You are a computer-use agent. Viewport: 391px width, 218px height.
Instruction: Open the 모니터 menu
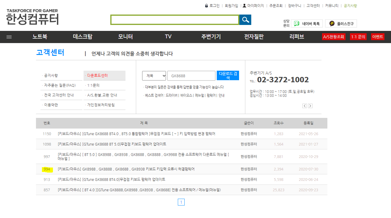[125, 37]
